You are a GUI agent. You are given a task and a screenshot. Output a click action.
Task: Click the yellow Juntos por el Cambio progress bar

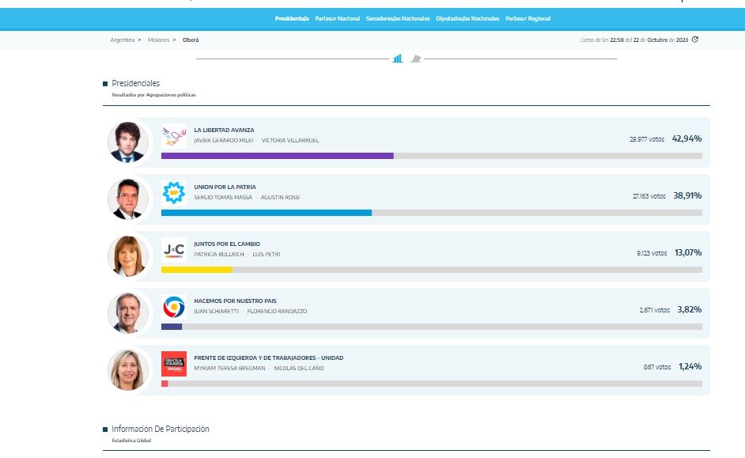tap(197, 270)
